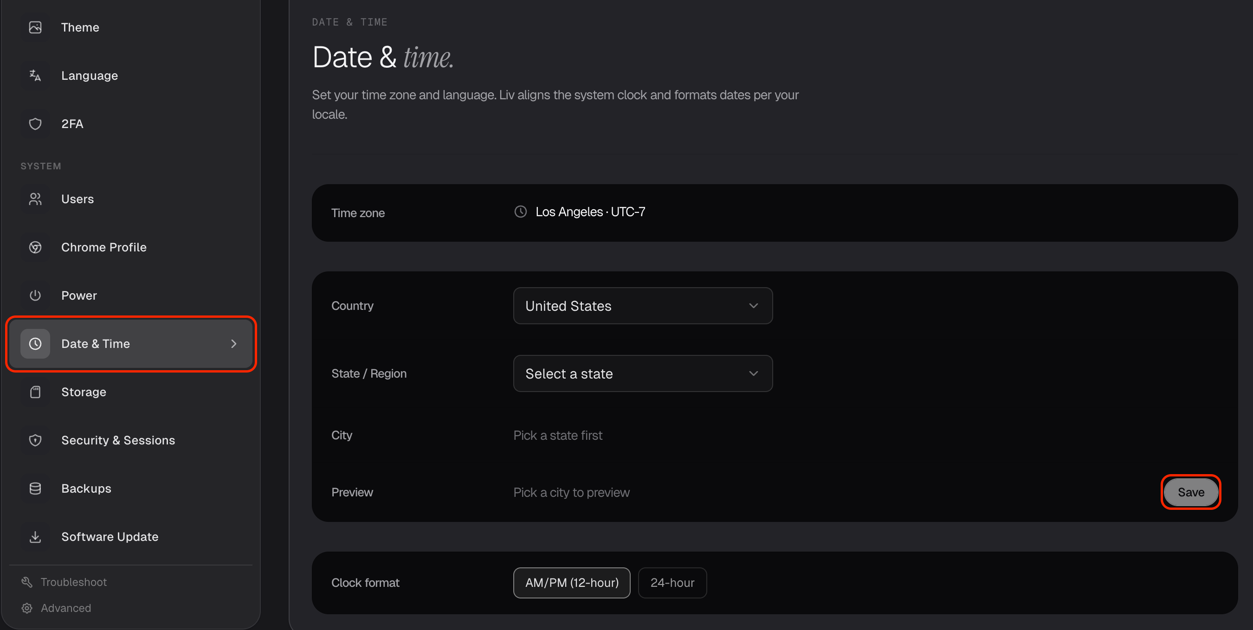Click the Backups database icon
Screen dimensions: 1253x630
(35, 488)
